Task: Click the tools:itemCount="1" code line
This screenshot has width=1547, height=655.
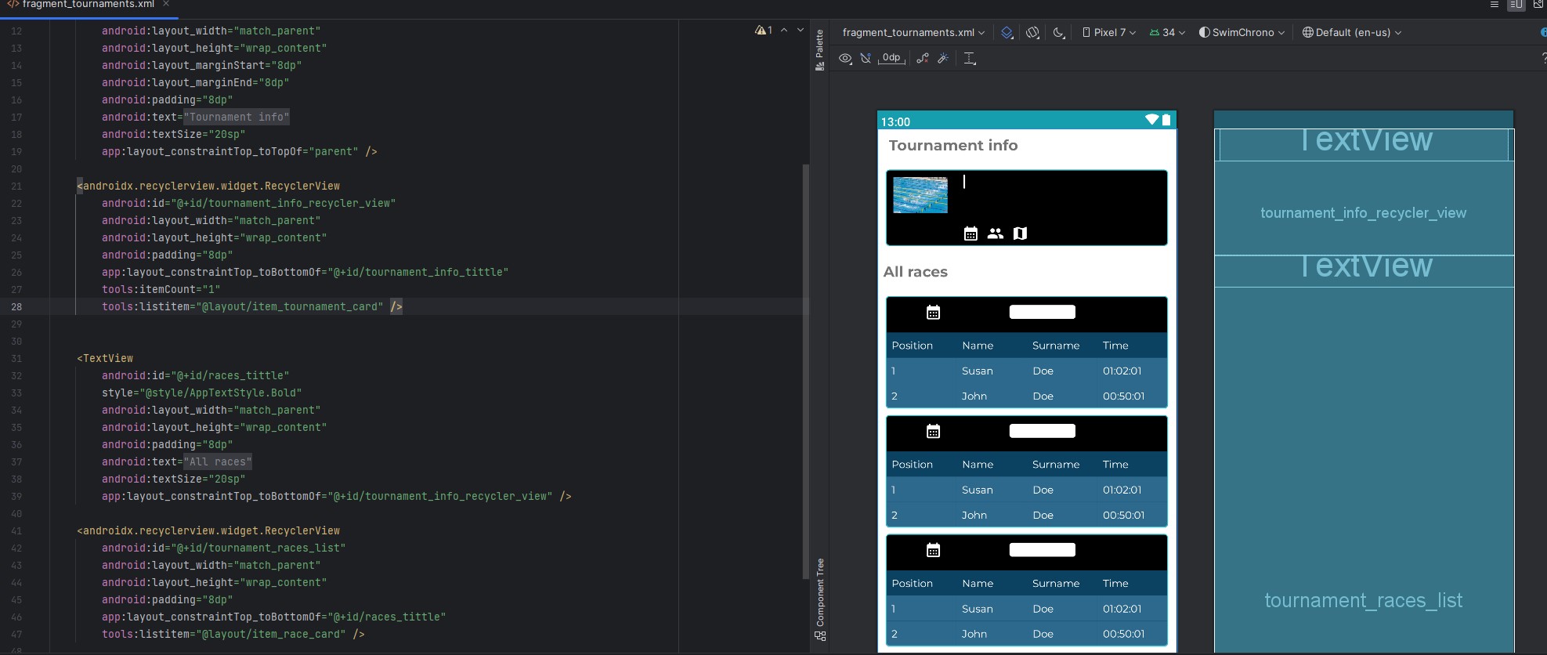Action: tap(161, 289)
